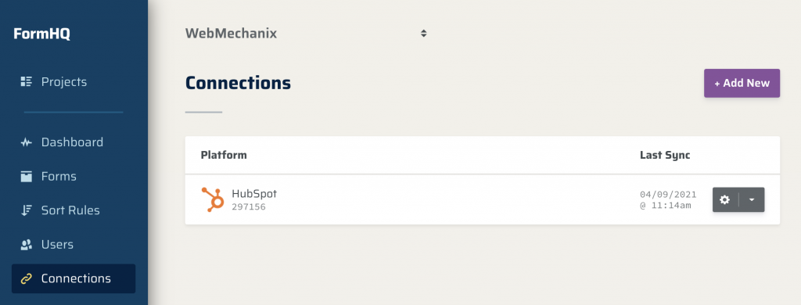Click the Projects grid icon in sidebar
801x305 pixels.
[26, 81]
